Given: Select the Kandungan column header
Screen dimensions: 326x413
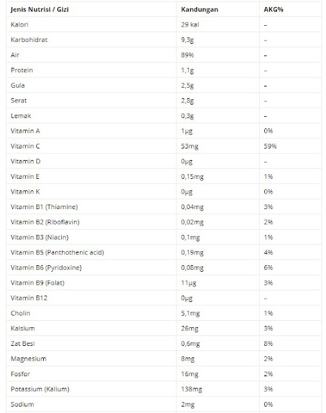Looking at the screenshot, I should point(200,10).
